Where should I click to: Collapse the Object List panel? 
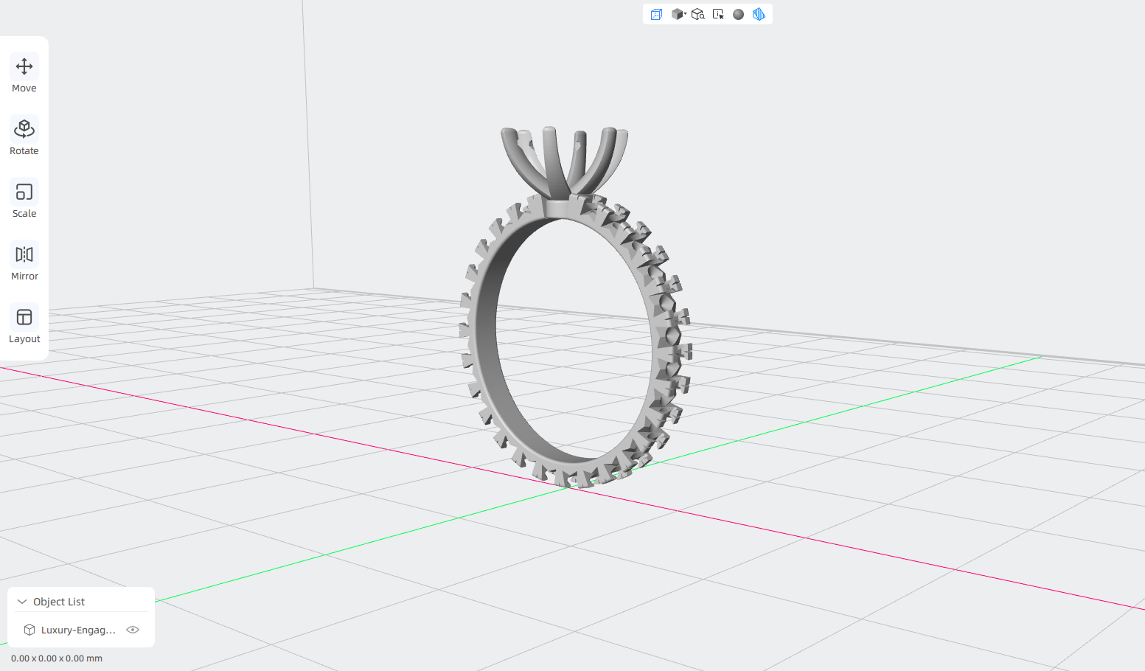tap(22, 602)
